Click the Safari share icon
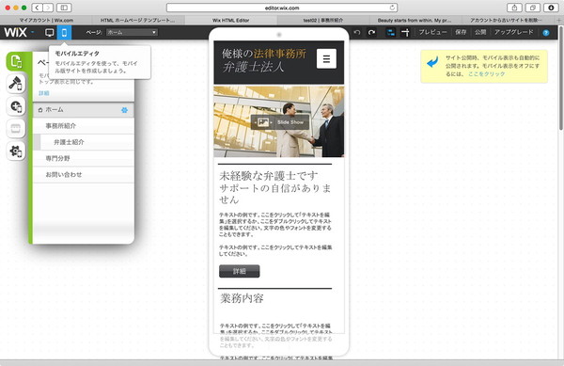Screen dimensions: 564x366 (514, 8)
